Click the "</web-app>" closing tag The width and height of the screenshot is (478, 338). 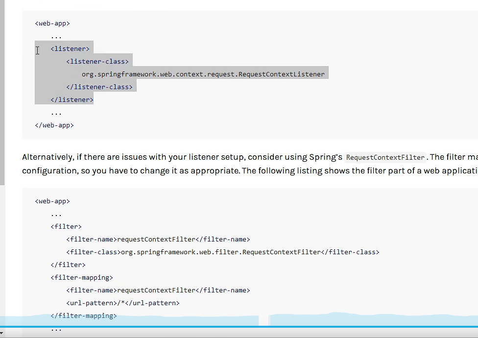tap(54, 125)
